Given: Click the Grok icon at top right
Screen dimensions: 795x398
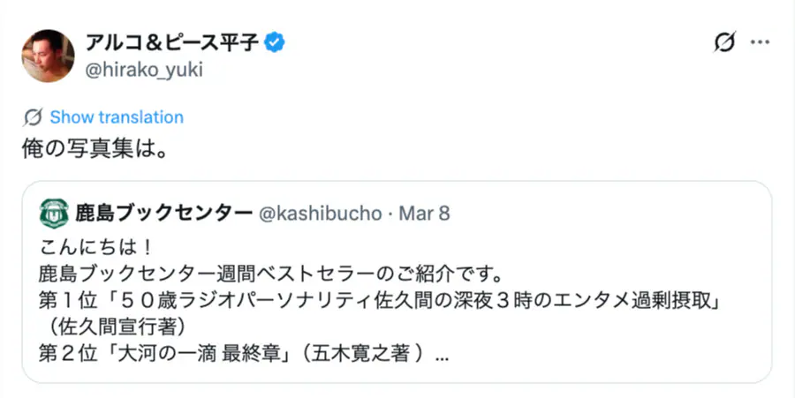Looking at the screenshot, I should click(724, 42).
